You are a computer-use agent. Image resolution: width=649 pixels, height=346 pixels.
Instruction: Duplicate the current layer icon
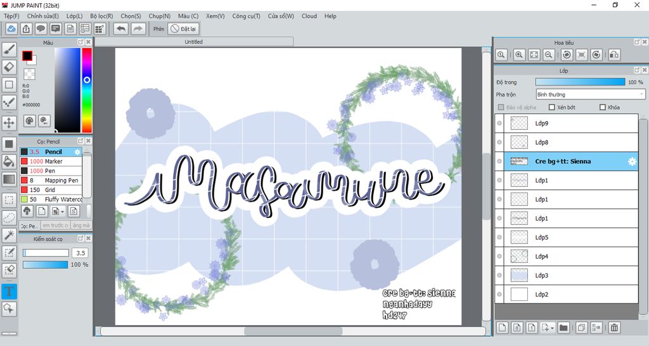pos(582,328)
